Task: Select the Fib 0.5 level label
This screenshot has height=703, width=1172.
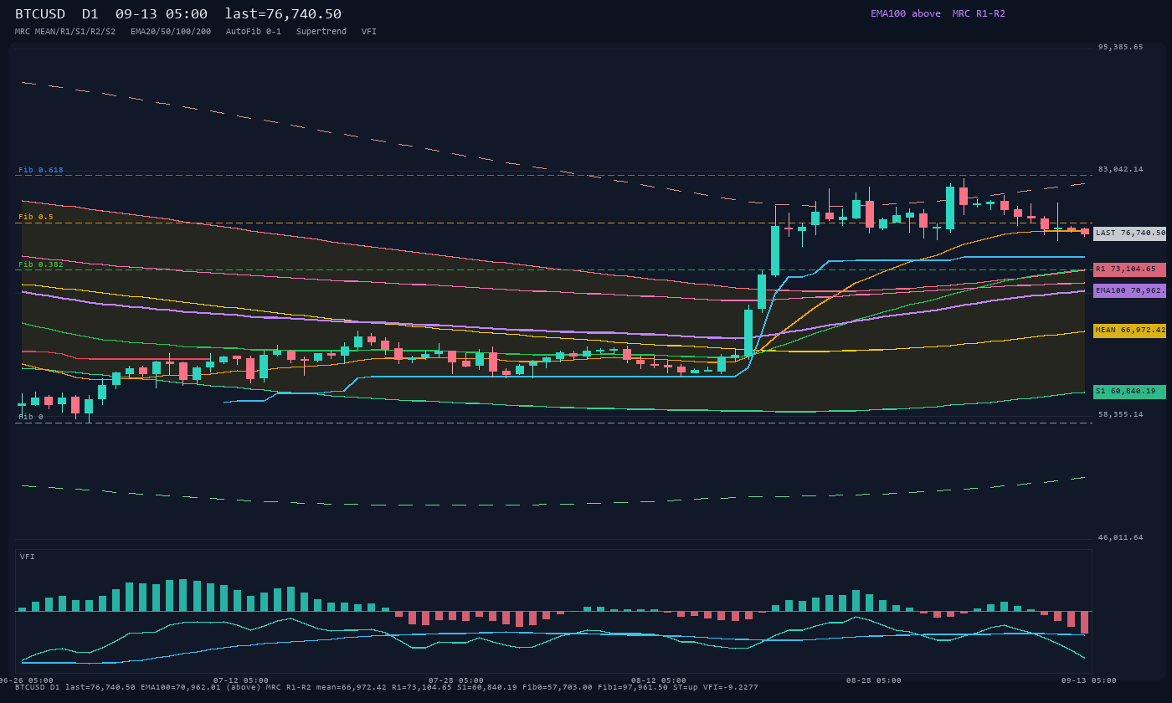Action: click(36, 217)
